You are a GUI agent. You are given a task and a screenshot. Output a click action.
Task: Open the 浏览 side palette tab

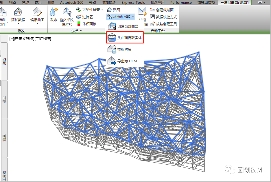click(x=4, y=61)
